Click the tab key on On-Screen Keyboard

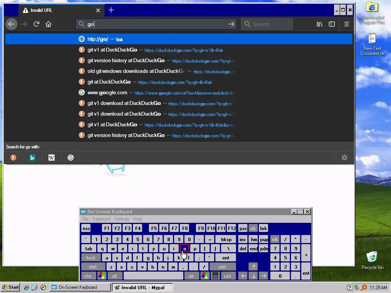pos(89,248)
